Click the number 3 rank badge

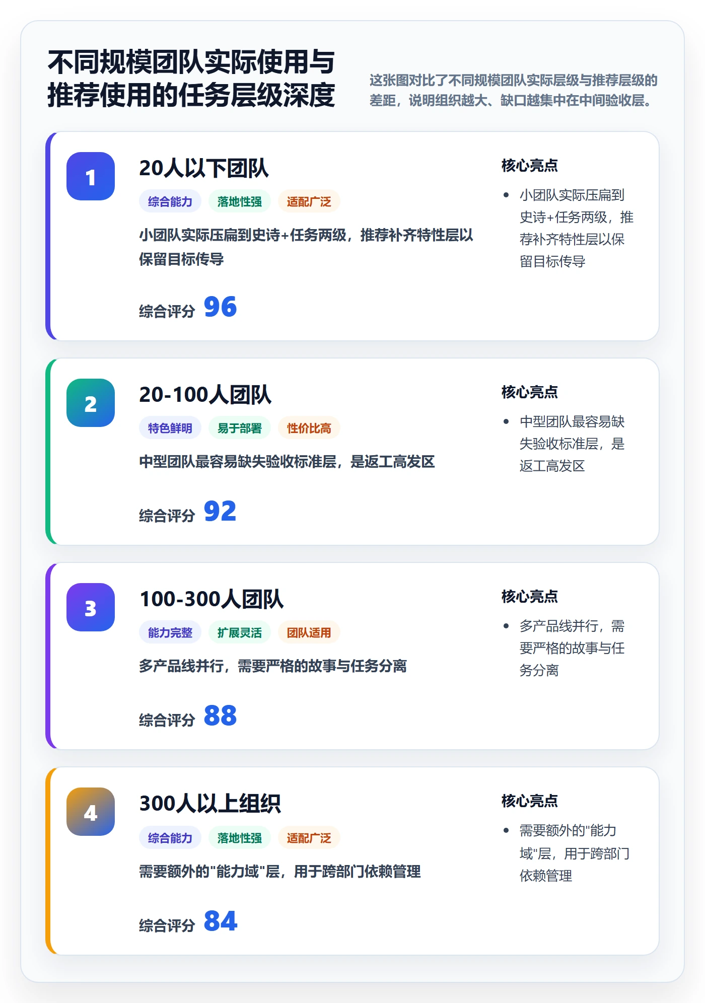pyautogui.click(x=91, y=607)
